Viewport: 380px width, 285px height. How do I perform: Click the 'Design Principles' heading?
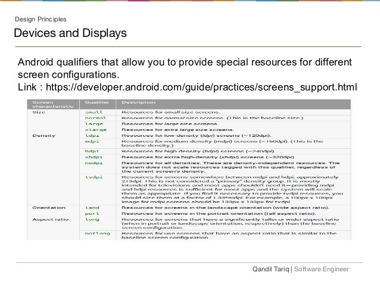41,19
